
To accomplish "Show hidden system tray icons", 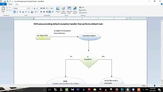I will pos(143,90).
